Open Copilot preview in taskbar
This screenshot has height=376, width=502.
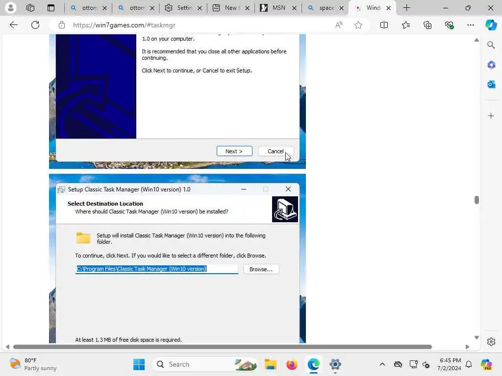coord(486,364)
